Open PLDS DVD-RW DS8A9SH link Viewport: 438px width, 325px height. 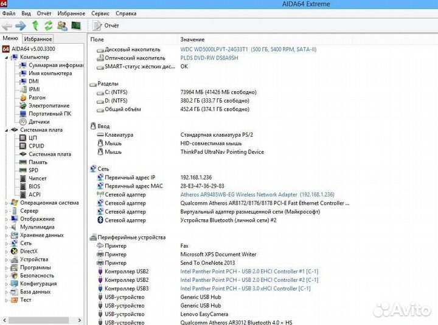pos(209,58)
